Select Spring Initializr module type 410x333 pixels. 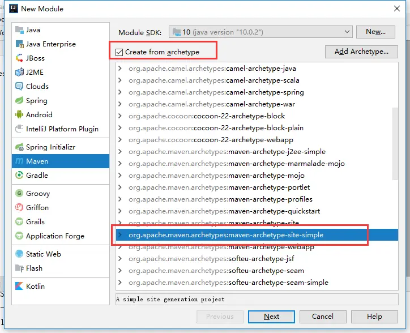tap(61, 147)
